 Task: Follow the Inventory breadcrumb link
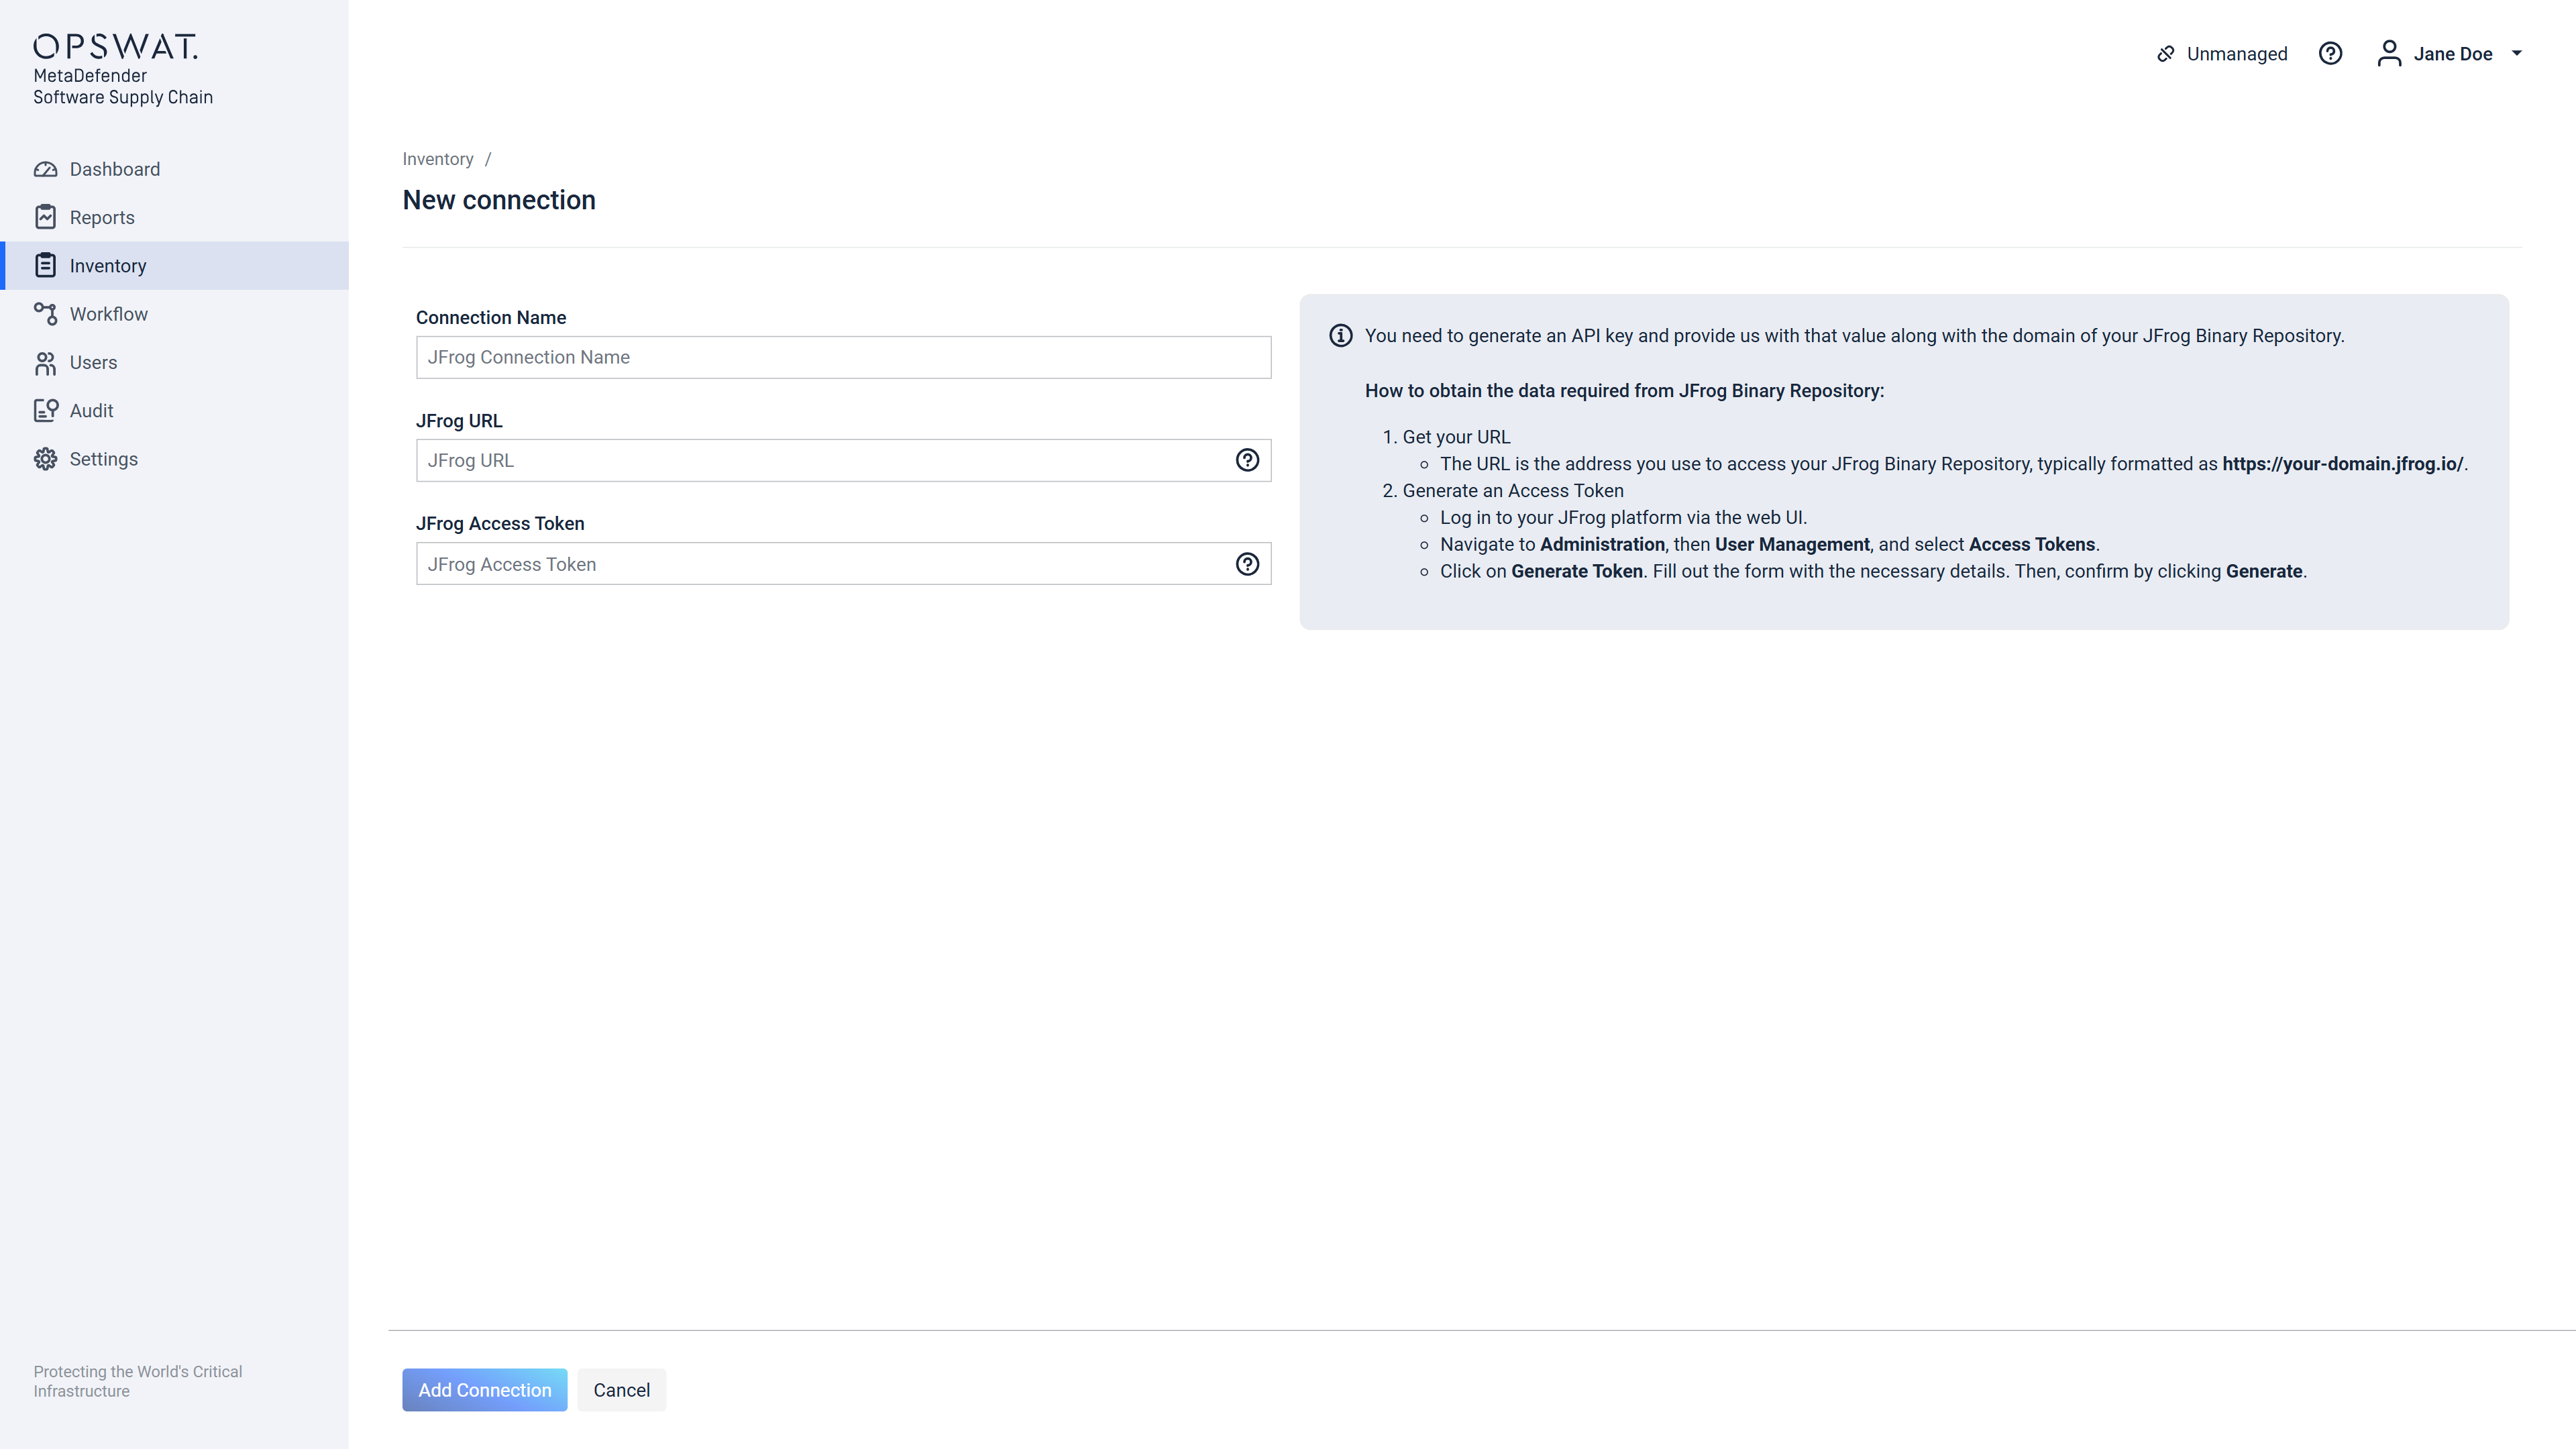(437, 159)
